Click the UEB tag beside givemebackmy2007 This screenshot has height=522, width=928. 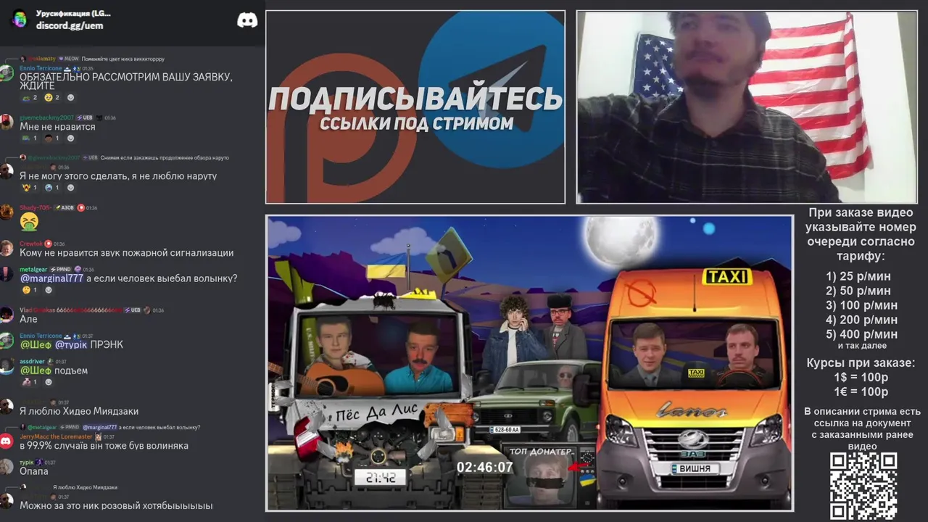click(86, 117)
